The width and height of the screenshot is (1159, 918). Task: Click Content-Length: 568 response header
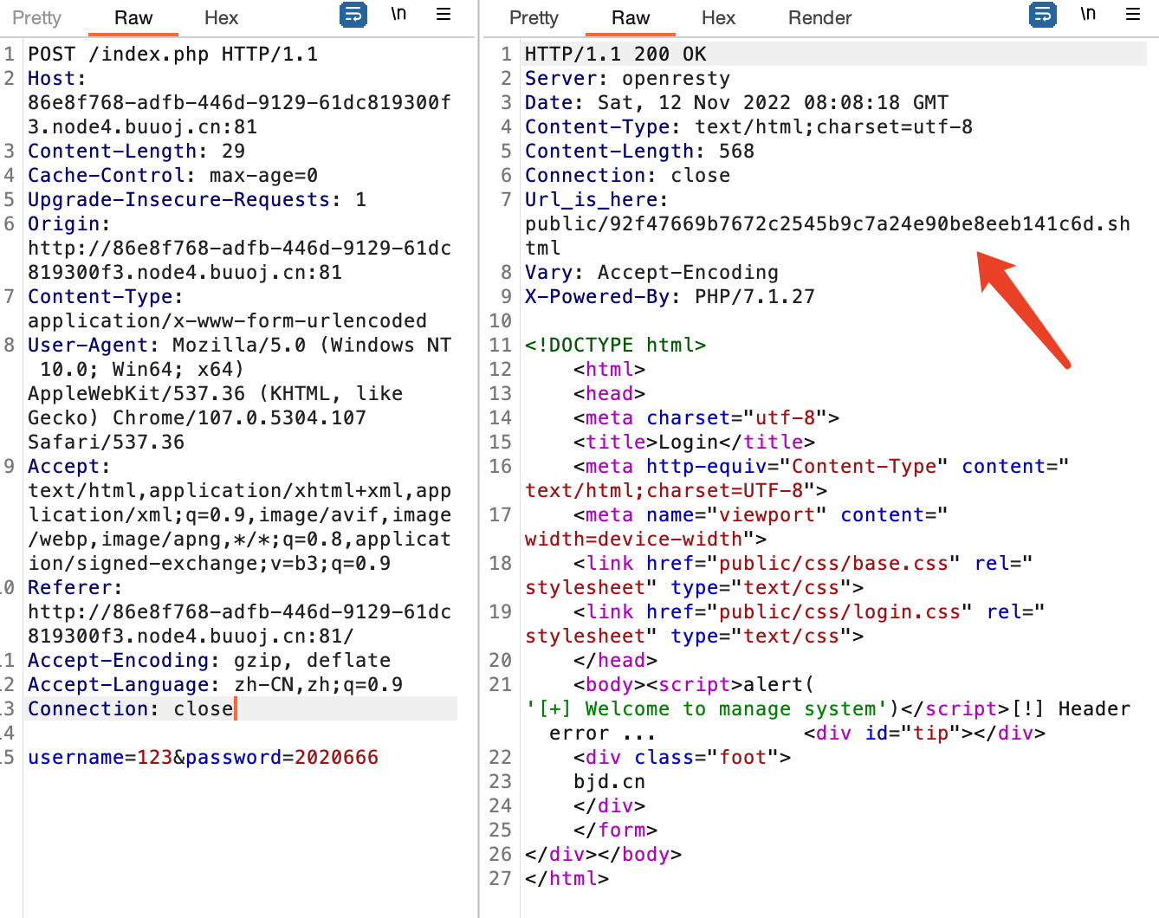(640, 151)
